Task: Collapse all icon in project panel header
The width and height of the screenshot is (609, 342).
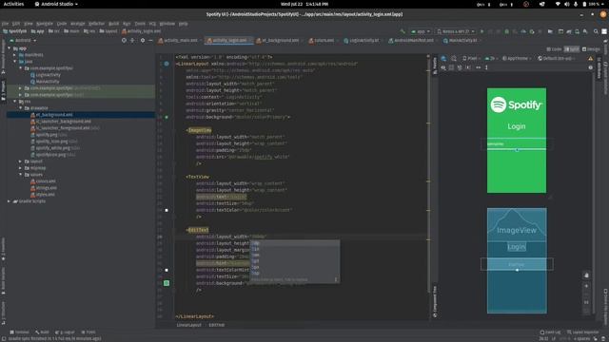Action: tap(133, 40)
